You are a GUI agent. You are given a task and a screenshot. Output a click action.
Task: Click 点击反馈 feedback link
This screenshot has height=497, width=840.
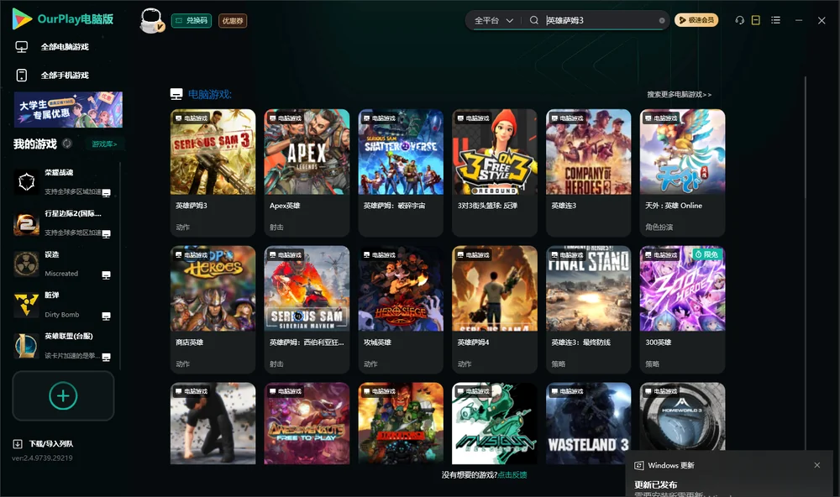[x=512, y=474]
